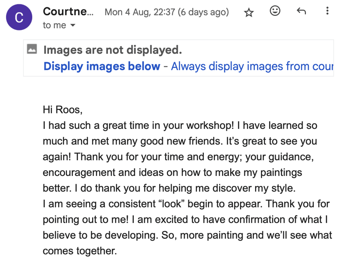Image resolution: width=343 pixels, height=262 pixels.
Task: Open the three-dot more options menu
Action: pyautogui.click(x=327, y=11)
